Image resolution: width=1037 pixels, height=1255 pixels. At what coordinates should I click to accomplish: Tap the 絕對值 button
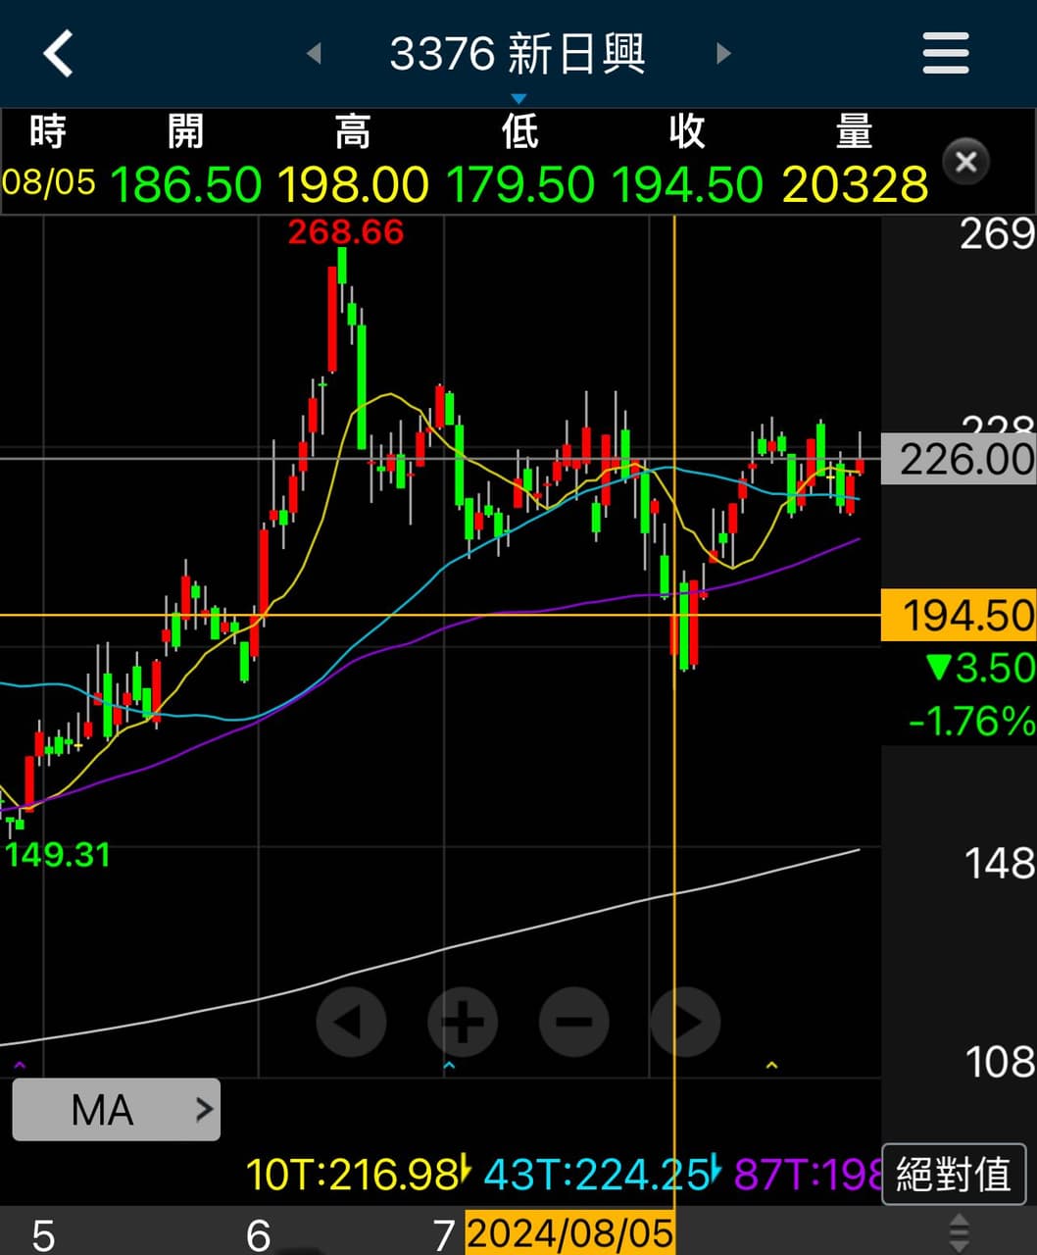pyautogui.click(x=954, y=1174)
